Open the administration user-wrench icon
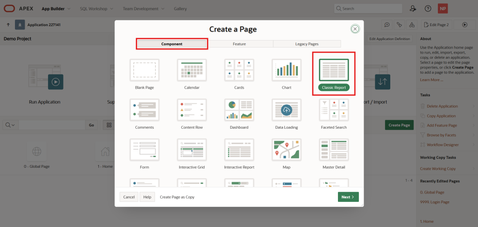478x227 pixels. point(413,8)
